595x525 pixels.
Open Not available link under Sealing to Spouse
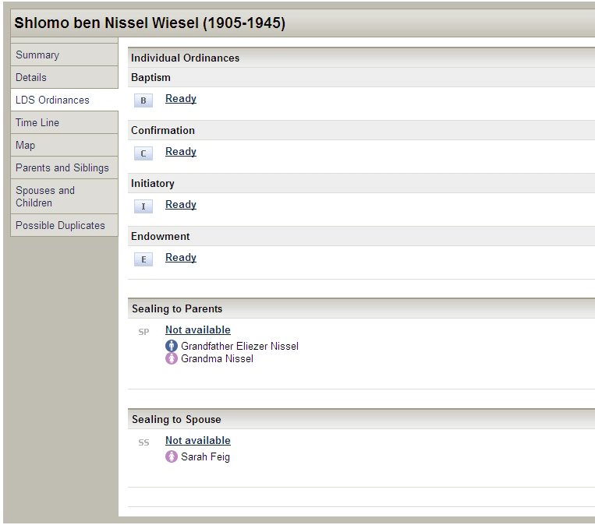[198, 440]
